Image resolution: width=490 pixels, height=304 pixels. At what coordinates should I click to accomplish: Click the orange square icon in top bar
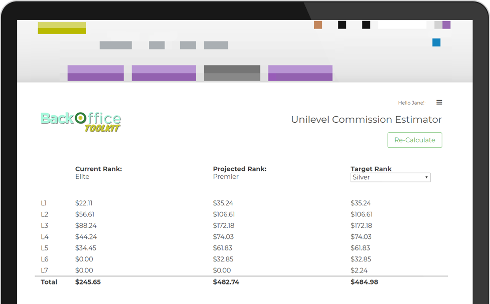318,25
